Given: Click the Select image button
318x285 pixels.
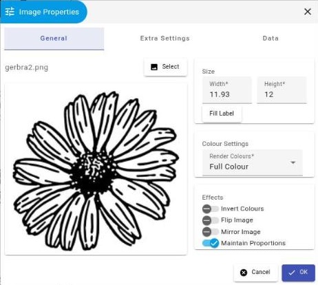Looking at the screenshot, I should coord(165,67).
